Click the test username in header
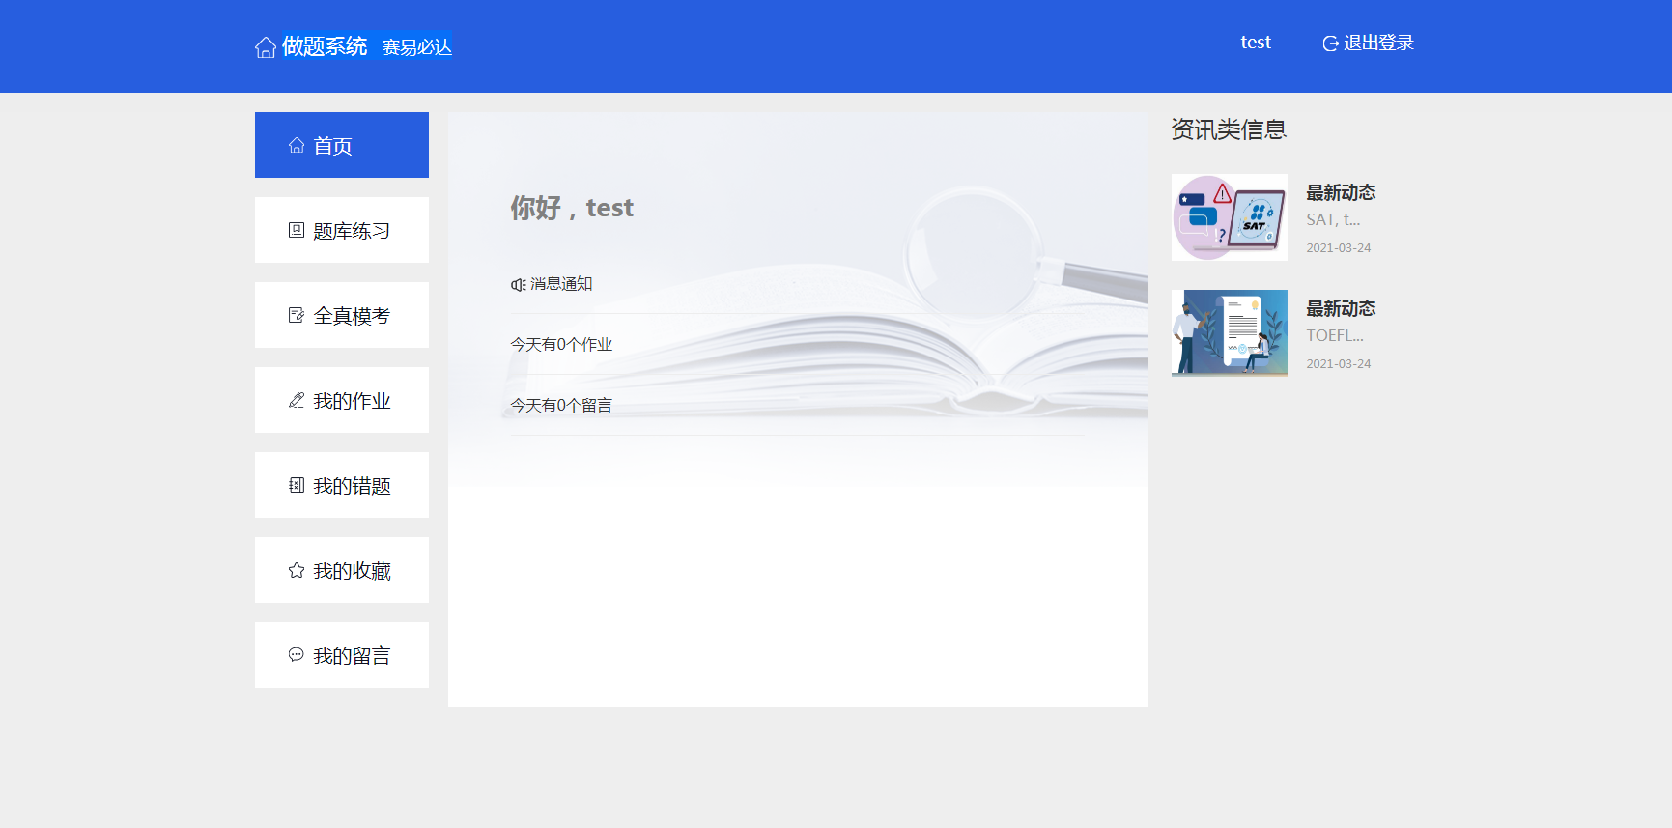The image size is (1672, 828). pyautogui.click(x=1255, y=43)
